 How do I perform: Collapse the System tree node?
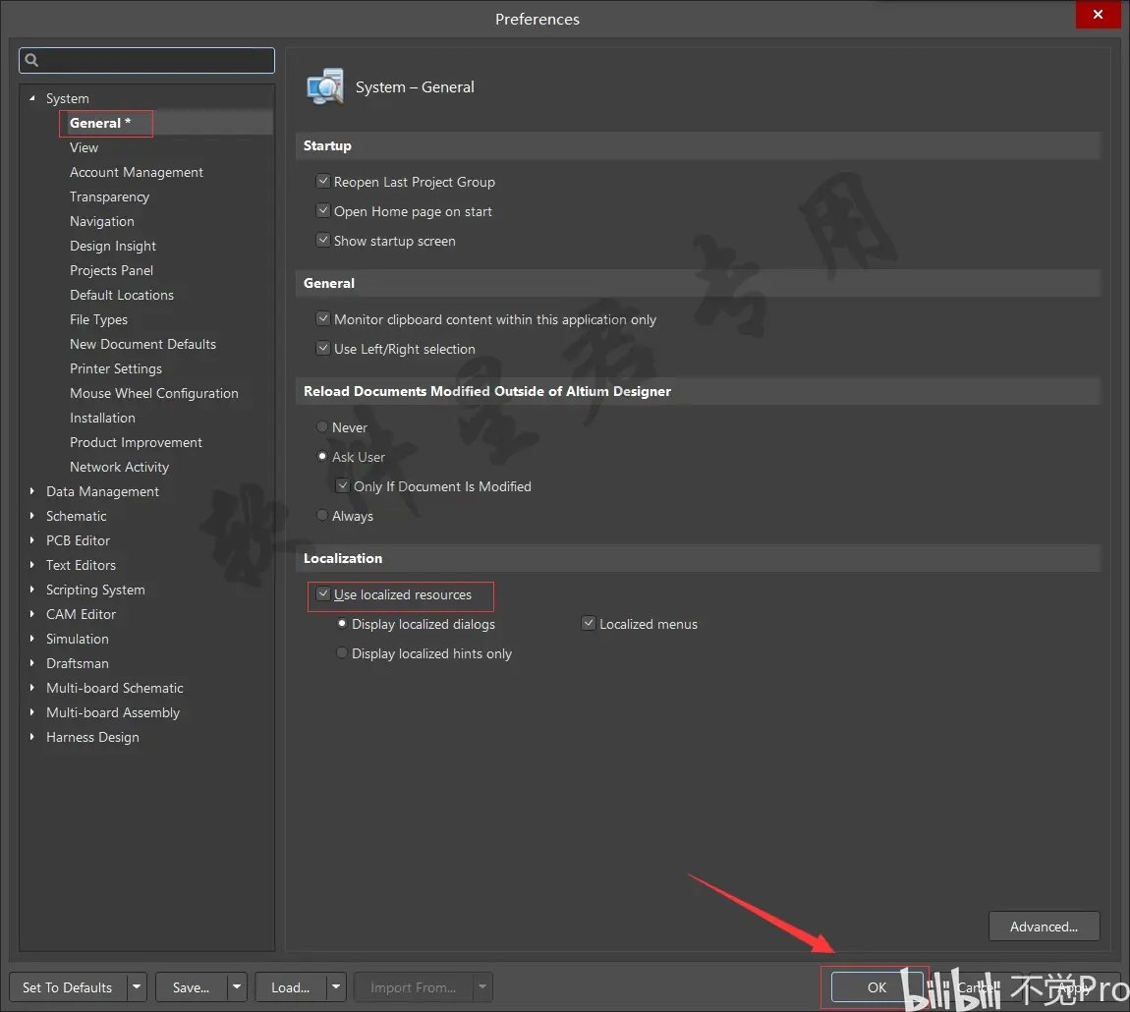tap(31, 98)
